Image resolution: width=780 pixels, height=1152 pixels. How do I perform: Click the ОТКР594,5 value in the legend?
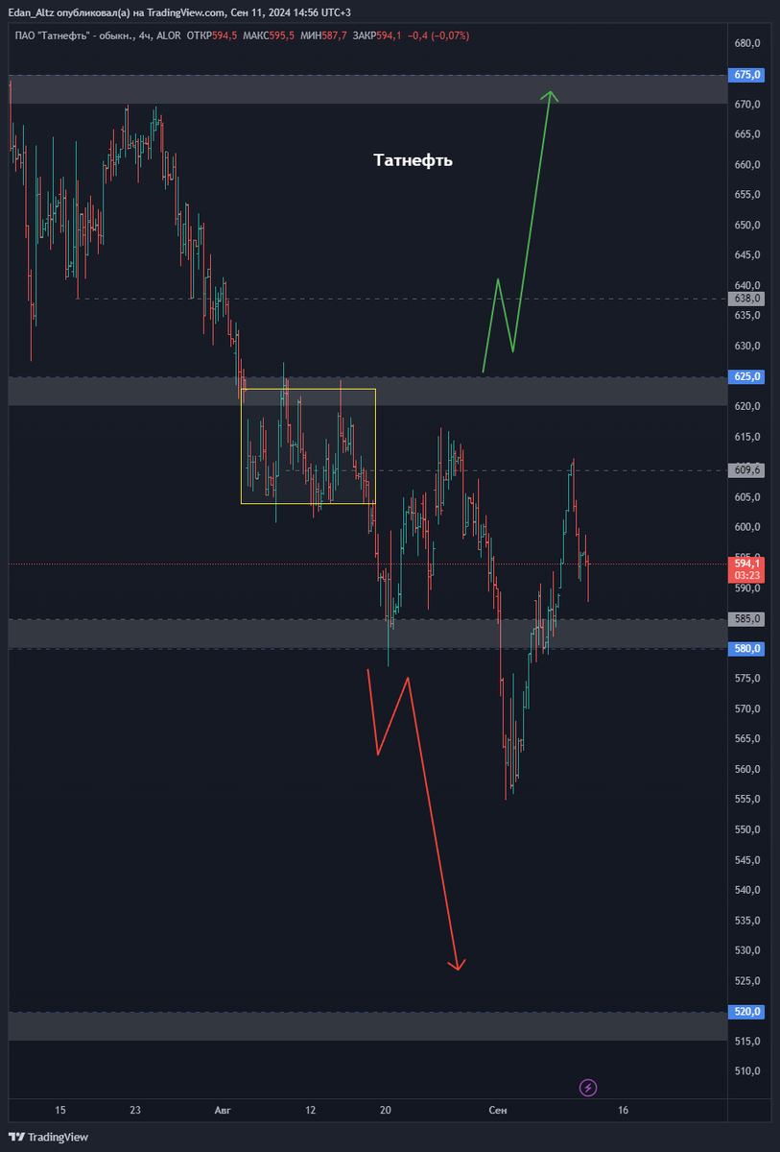213,36
